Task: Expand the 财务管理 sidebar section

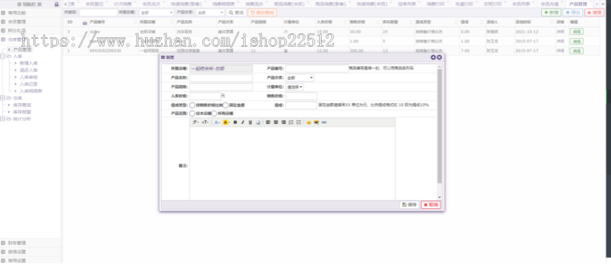Action: [x=31, y=243]
